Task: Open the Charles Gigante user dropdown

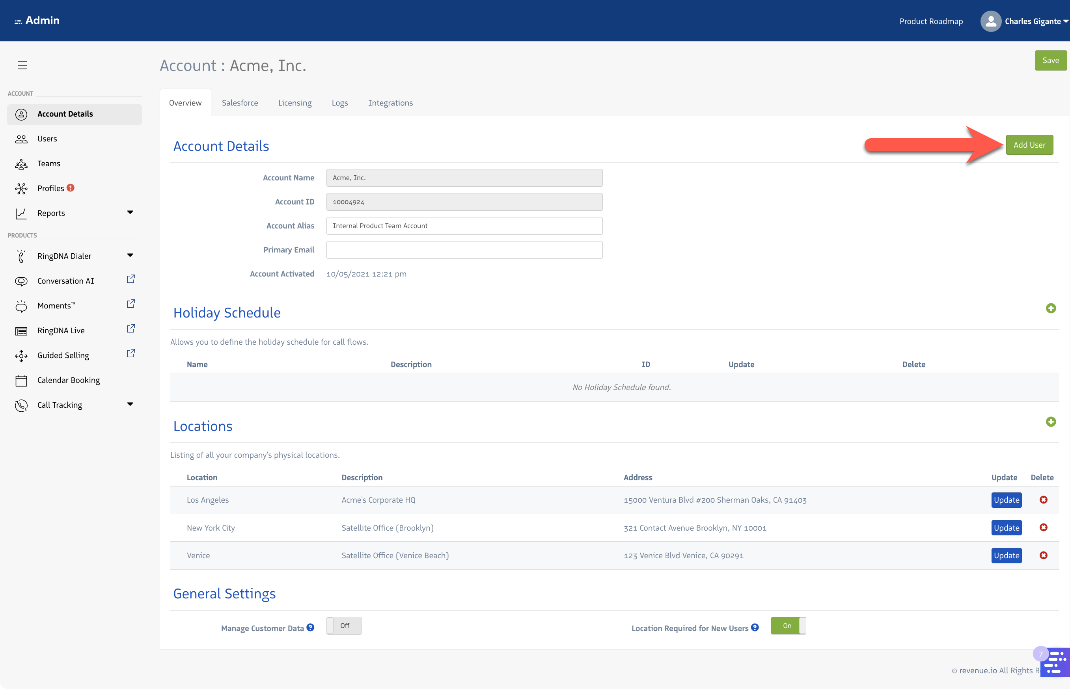Action: 1036,22
